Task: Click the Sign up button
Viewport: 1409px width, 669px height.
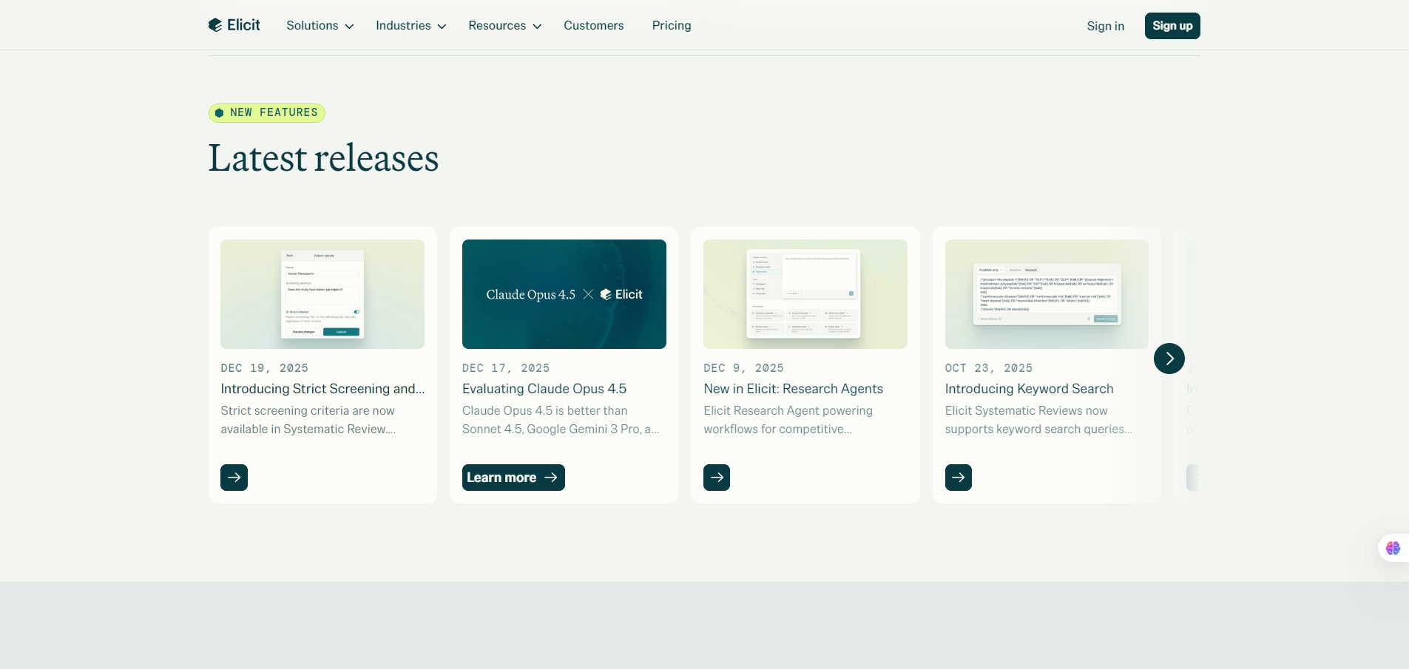Action: tap(1172, 26)
